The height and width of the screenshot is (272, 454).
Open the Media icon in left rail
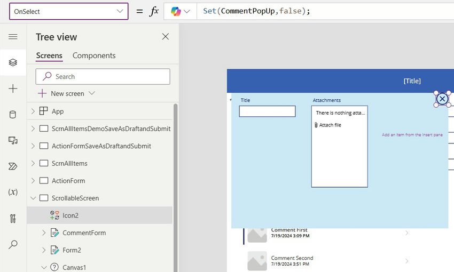click(13, 140)
